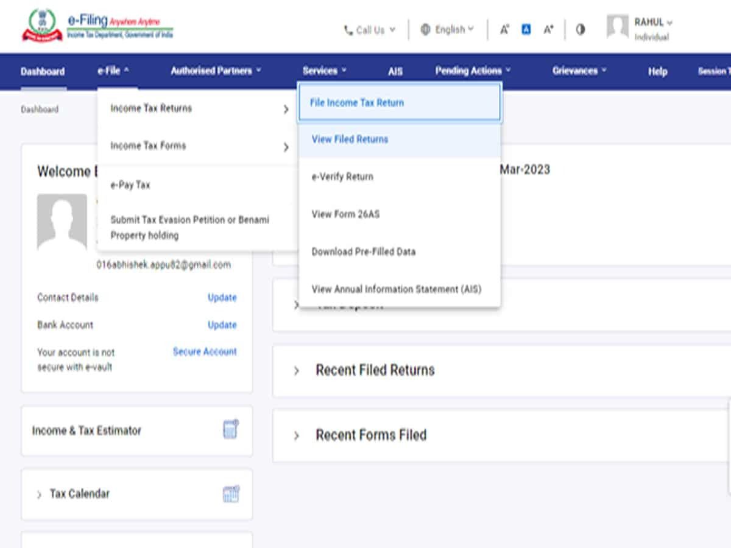Decrease font size with small A icon
Image resolution: width=731 pixels, height=548 pixels.
coord(504,29)
